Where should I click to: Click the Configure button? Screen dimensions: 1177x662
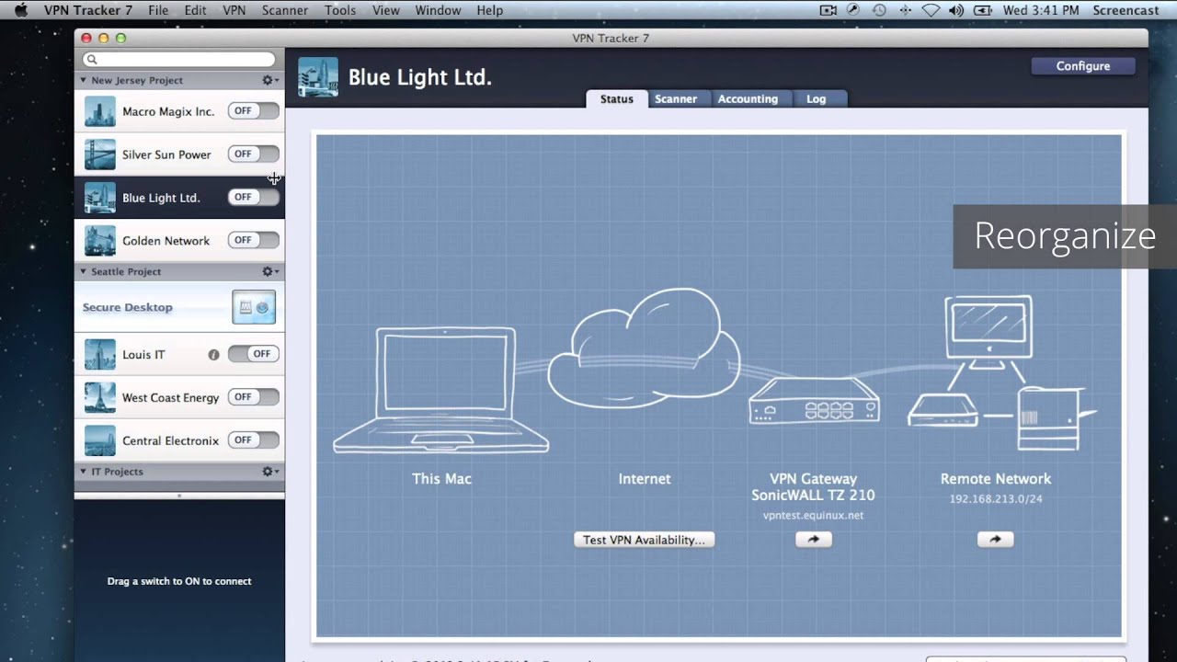pyautogui.click(x=1083, y=66)
